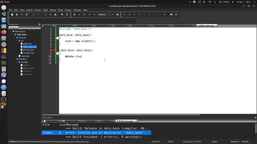Screen dimensions: 257x144
Task: Click the 'Build finished: 1 error(s)' message
Action: tap(107, 137)
